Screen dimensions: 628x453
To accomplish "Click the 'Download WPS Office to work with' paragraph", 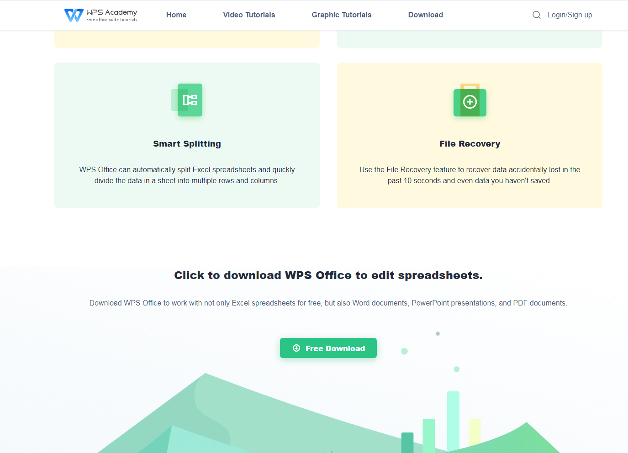I will point(328,303).
